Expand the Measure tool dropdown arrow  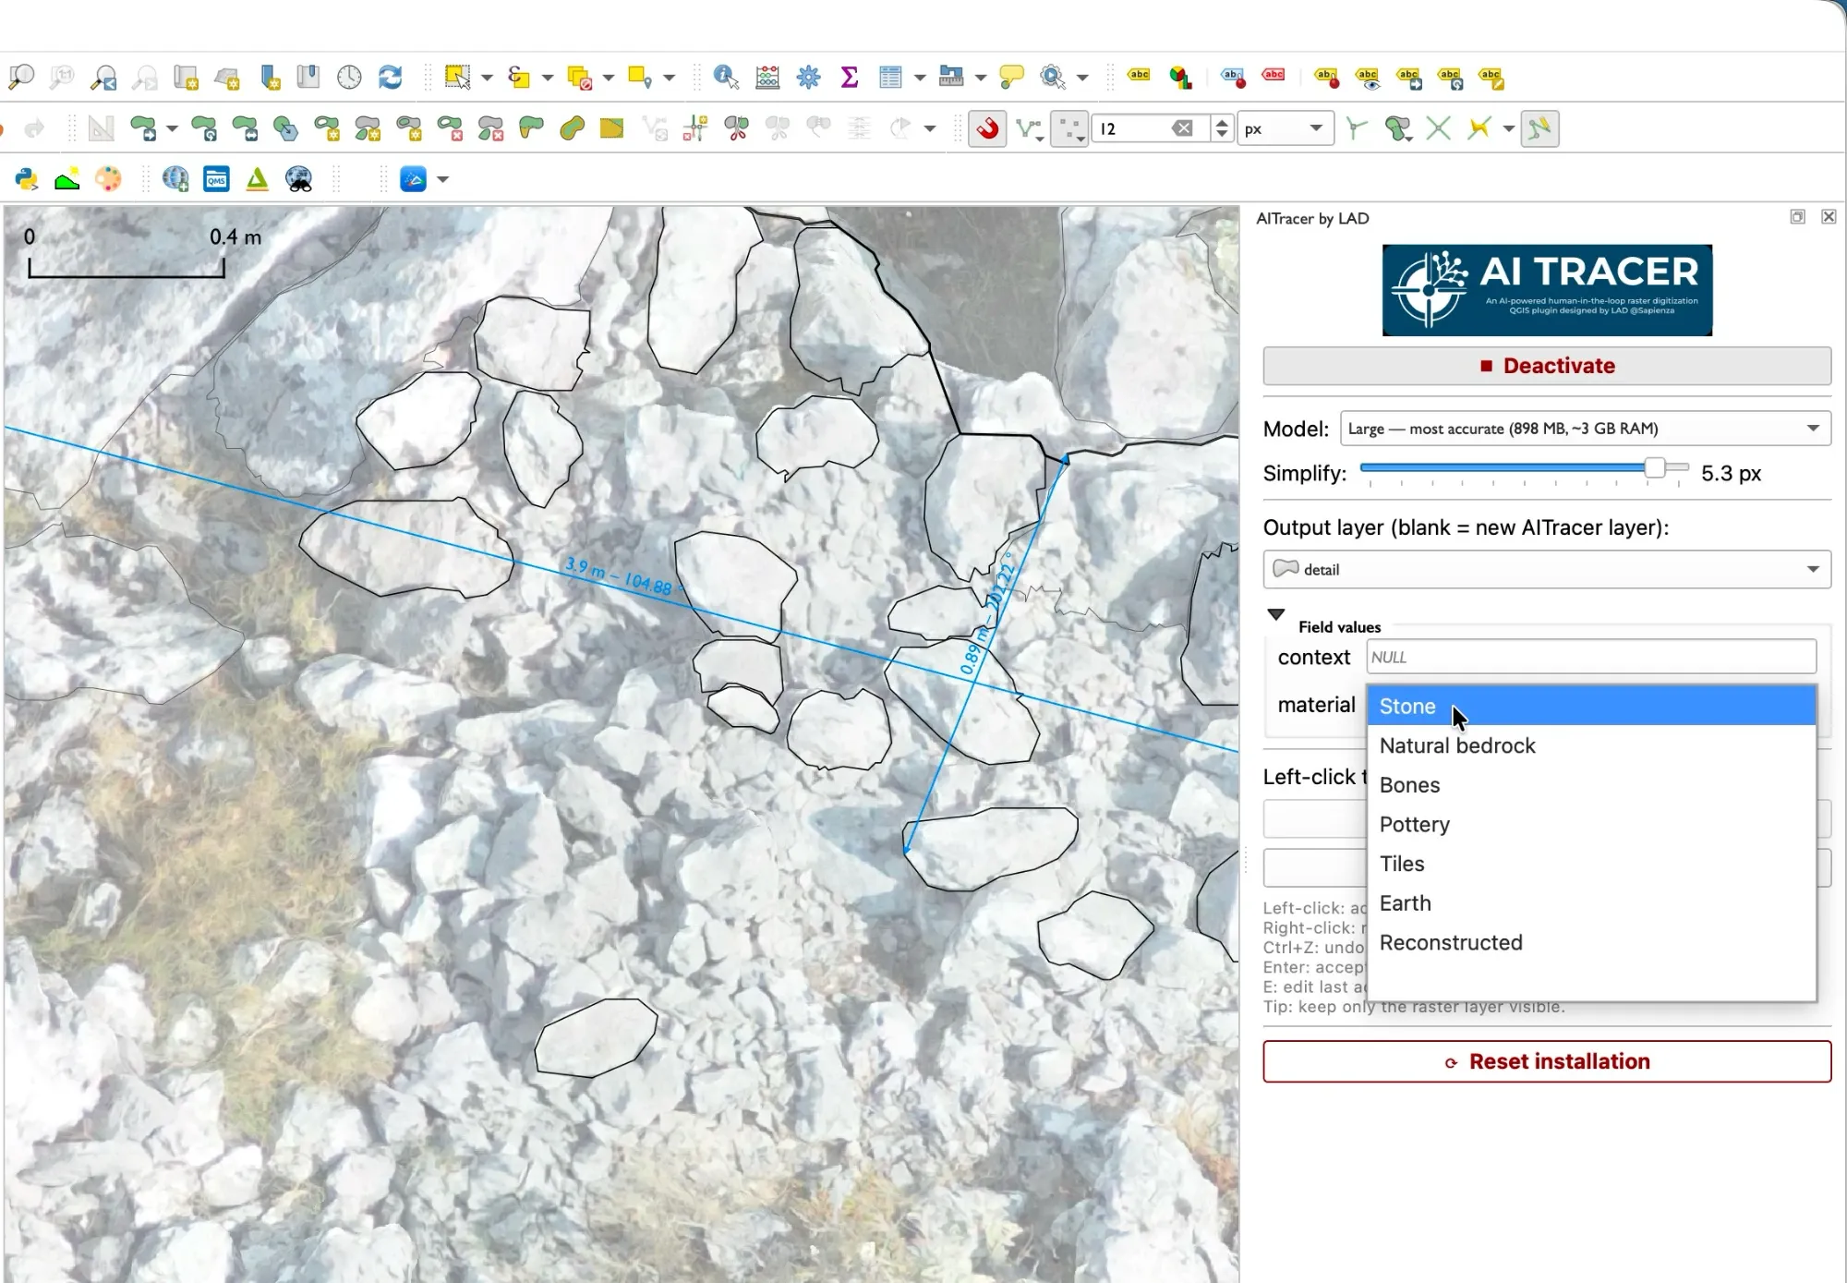pos(980,78)
